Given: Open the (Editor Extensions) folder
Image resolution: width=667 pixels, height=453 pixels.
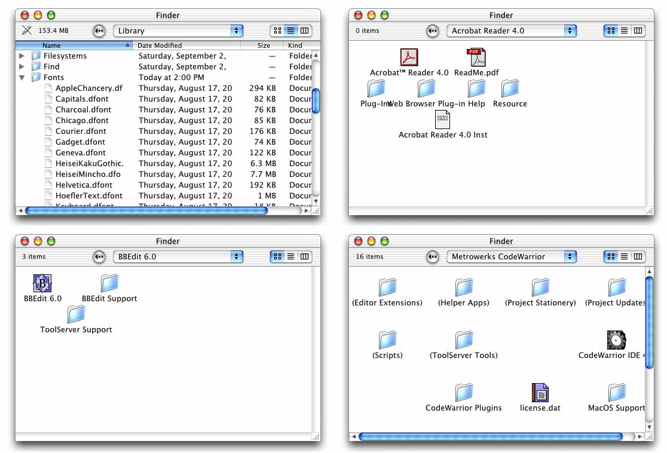Looking at the screenshot, I should [x=387, y=287].
